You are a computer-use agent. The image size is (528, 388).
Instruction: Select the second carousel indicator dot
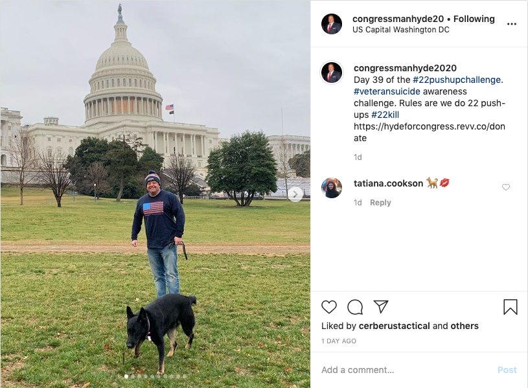tap(133, 376)
